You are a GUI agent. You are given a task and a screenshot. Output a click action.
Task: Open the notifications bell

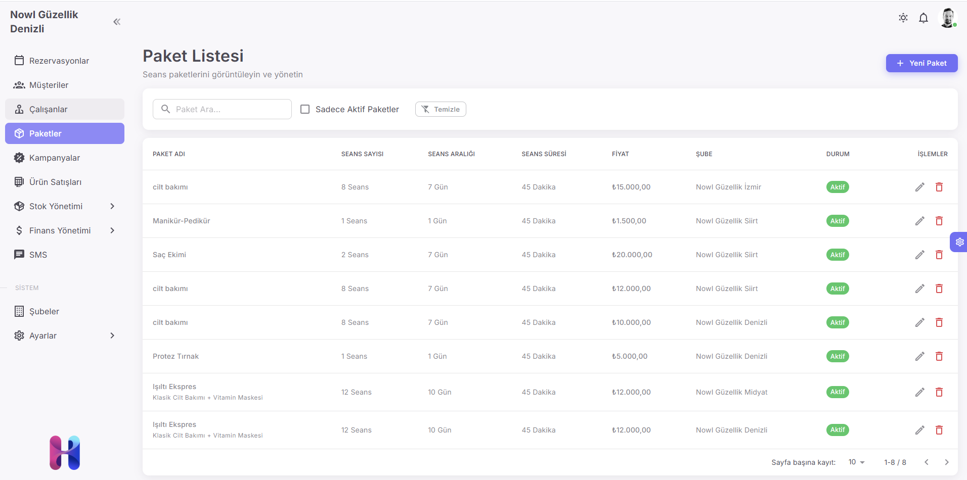point(923,18)
